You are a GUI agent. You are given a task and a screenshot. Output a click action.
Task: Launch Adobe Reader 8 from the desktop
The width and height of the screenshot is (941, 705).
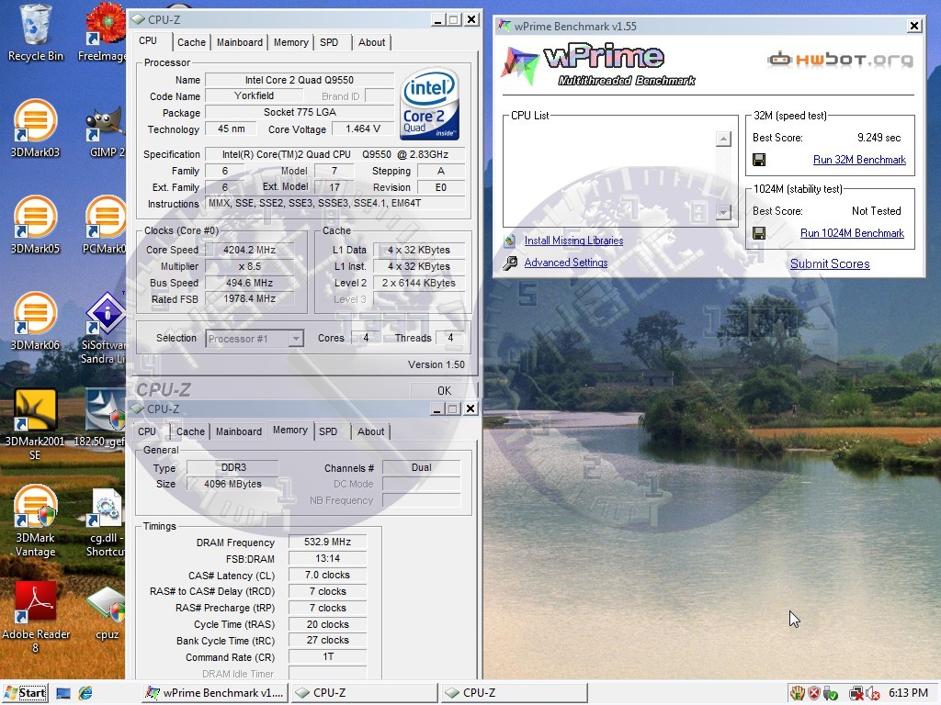tap(35, 618)
